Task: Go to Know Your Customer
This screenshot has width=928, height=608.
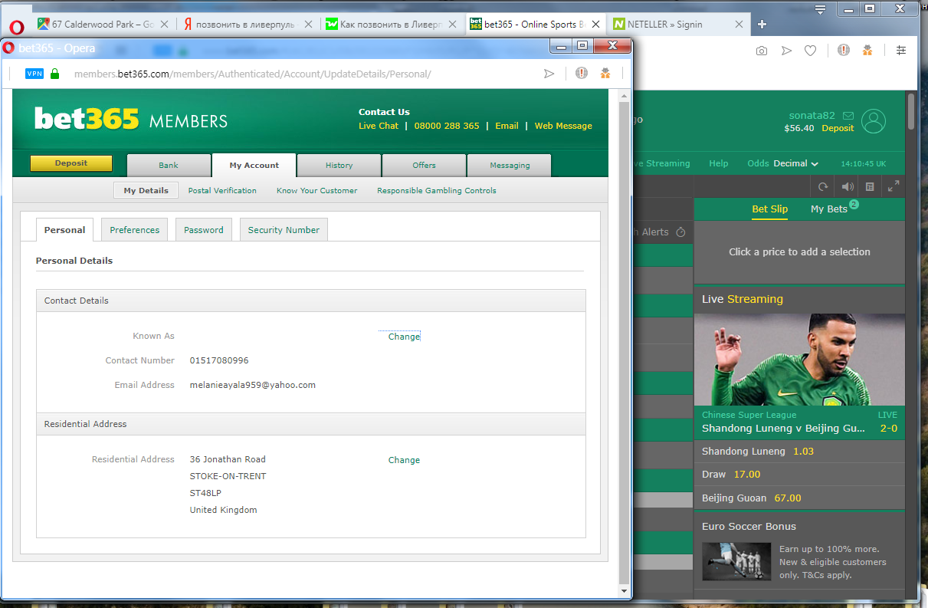Action: pos(316,191)
